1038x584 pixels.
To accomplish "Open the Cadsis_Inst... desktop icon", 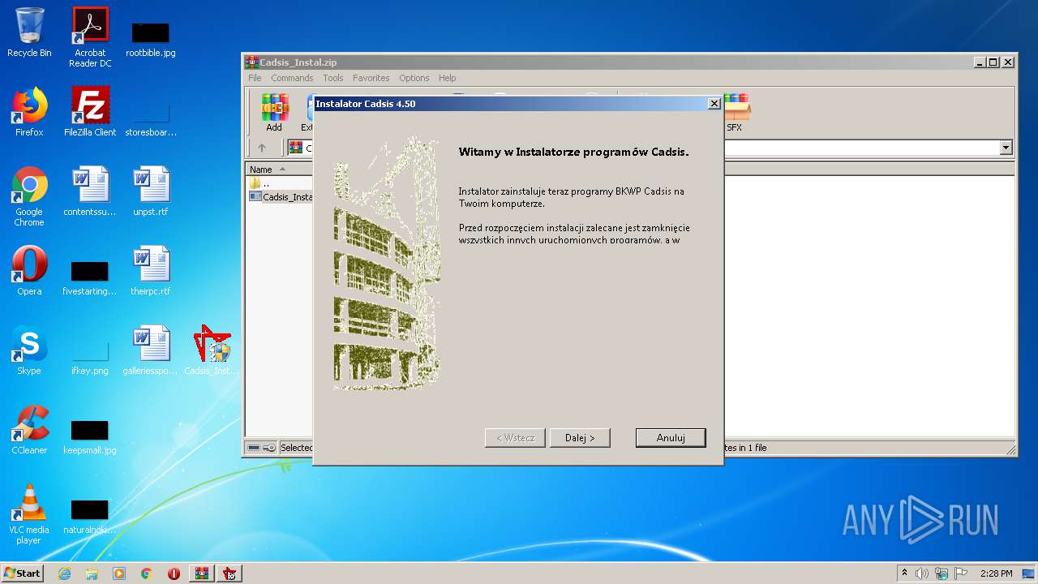I will [212, 350].
